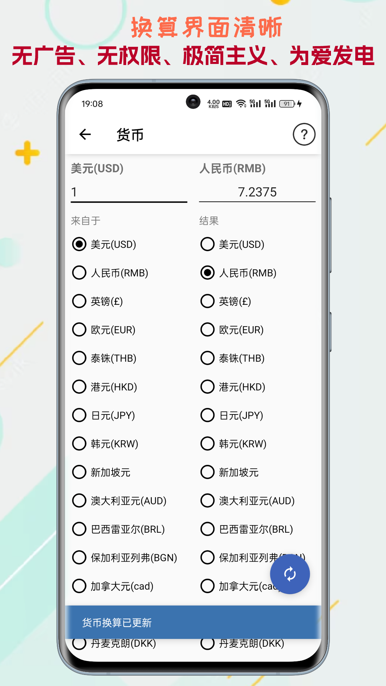
Task: Choose 欧元(EUR) in the 结果 column
Action: pos(207,329)
